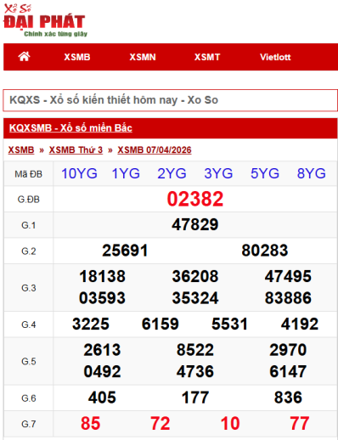Select sixth prize number 836

288,398
